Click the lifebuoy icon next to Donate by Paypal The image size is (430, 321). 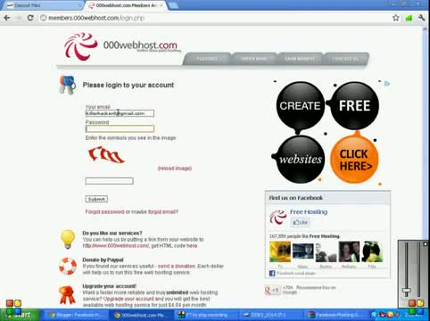pyautogui.click(x=68, y=266)
